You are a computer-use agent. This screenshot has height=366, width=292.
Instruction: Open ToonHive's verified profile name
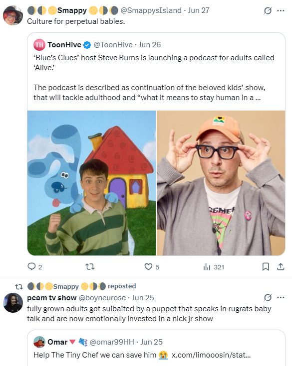pyautogui.click(x=64, y=45)
